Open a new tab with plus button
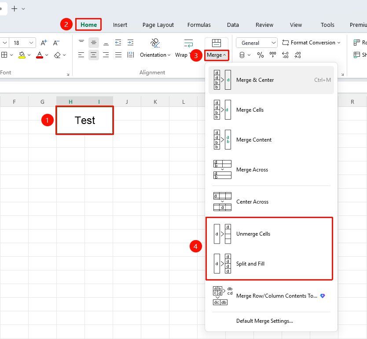367x339 pixels. [x=14, y=9]
